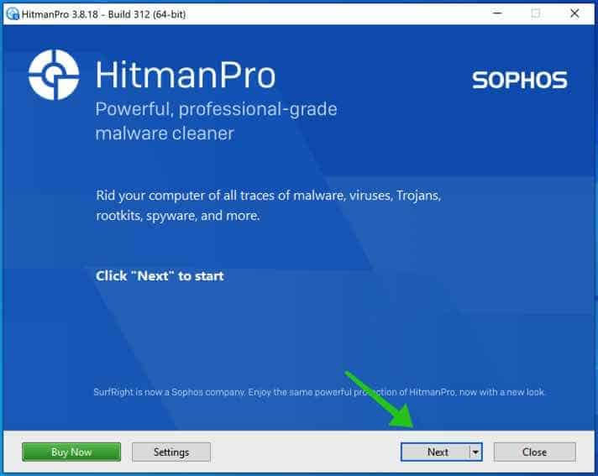Click the green Buy Now button
Viewport: 598px width, 476px height.
71,452
